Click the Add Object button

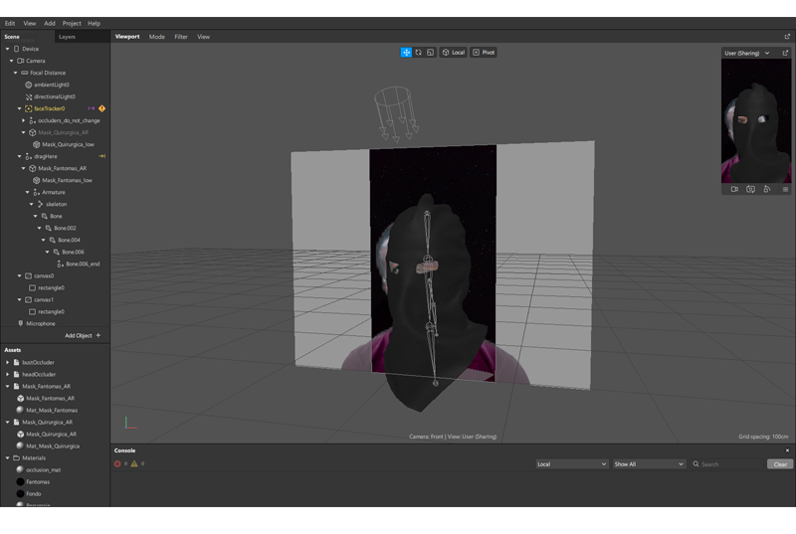83,335
